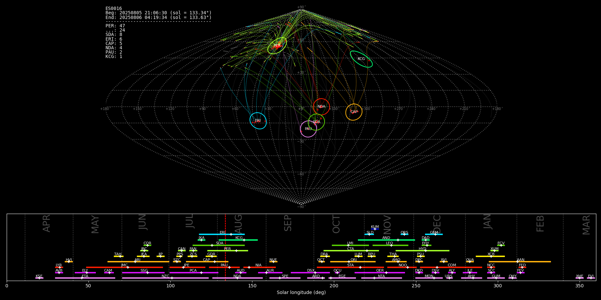
Task: Click the red NDA radiant circle on map
Action: [x=321, y=107]
